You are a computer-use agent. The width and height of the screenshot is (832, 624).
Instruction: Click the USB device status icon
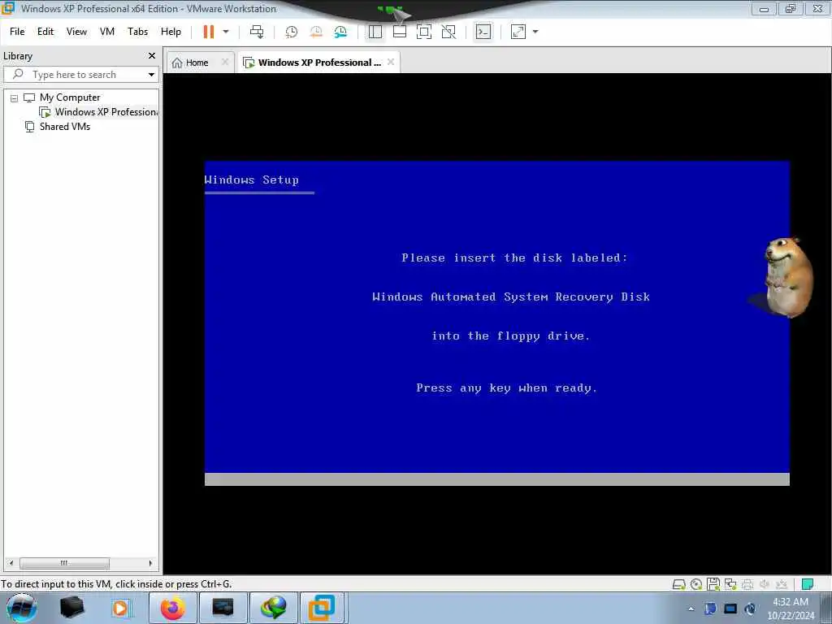point(782,584)
